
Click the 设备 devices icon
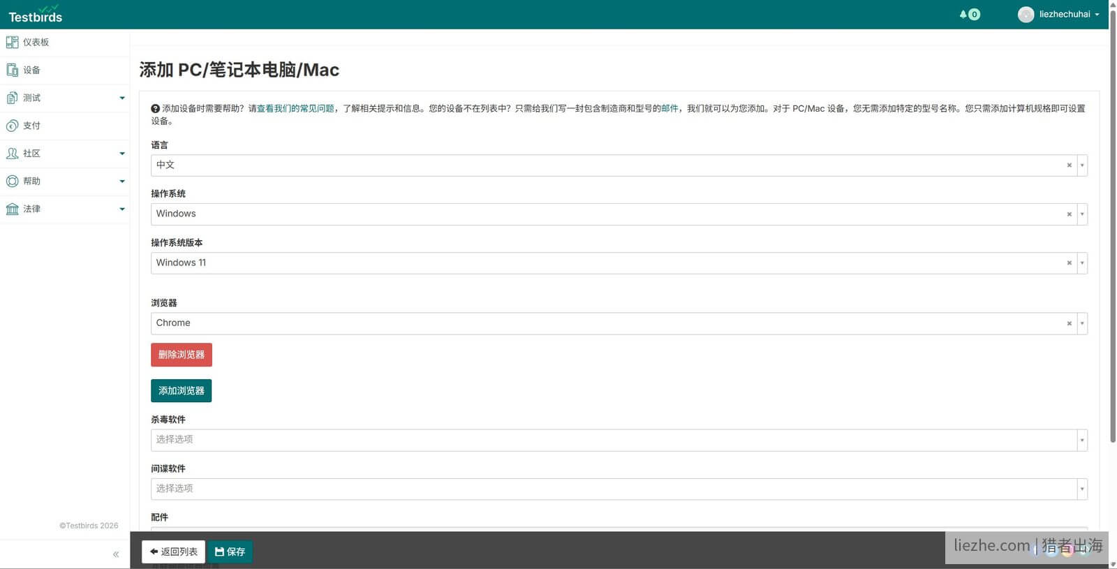[x=12, y=70]
